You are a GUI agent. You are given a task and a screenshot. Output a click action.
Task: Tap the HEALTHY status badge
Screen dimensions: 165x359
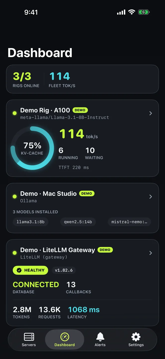pyautogui.click(x=30, y=270)
